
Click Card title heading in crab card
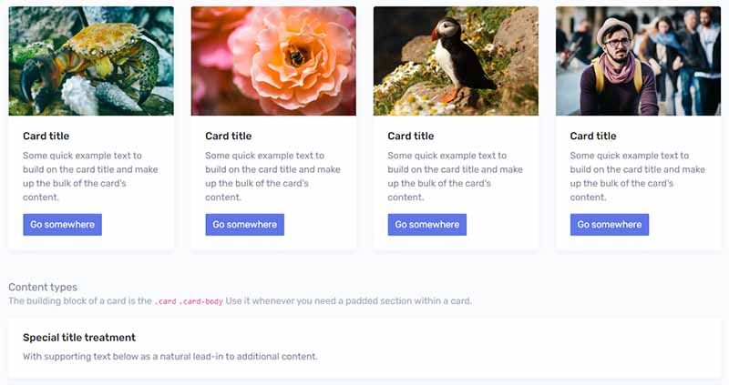point(46,137)
